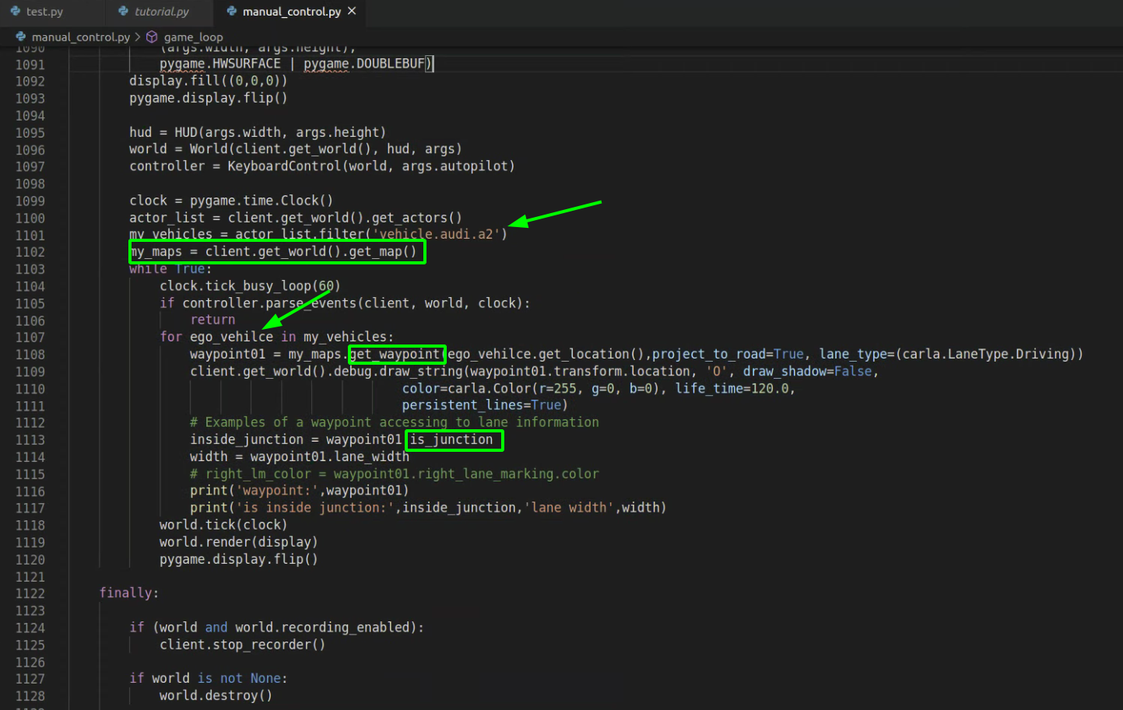Open the game_loop breadcrumb dropdown
The height and width of the screenshot is (710, 1123).
pos(193,37)
